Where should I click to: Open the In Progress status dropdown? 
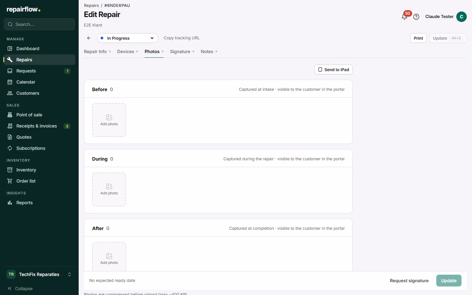click(x=128, y=38)
